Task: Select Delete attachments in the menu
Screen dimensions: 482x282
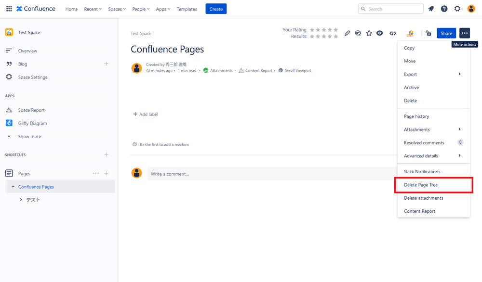Action: point(433,198)
